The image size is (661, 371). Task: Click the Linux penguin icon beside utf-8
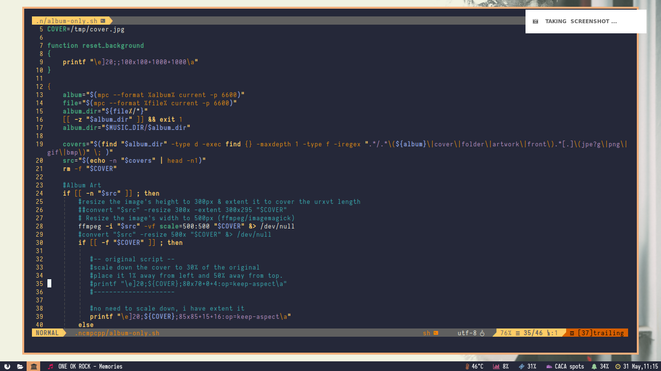click(x=482, y=333)
